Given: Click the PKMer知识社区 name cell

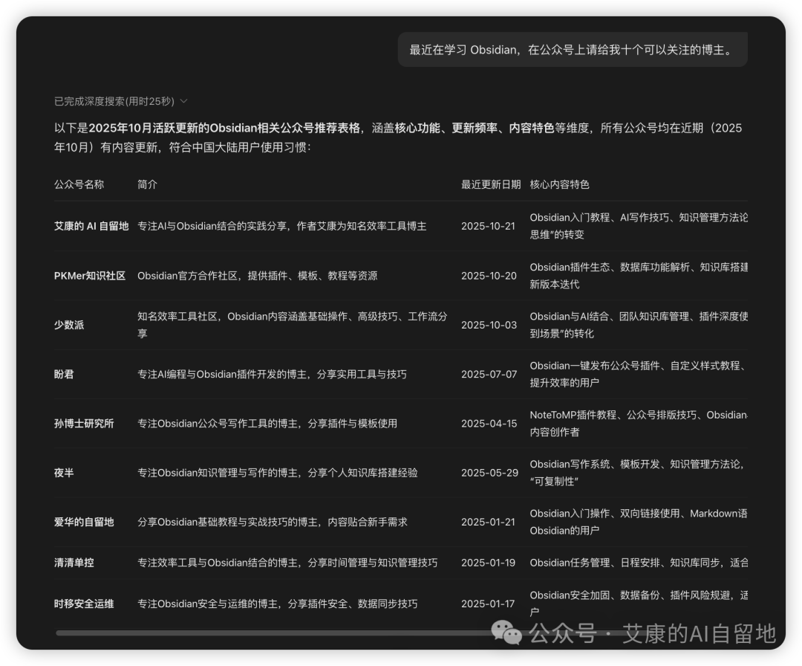Looking at the screenshot, I should click(x=90, y=276).
